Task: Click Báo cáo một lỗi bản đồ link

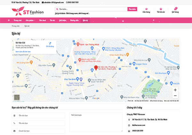Action: 171,101
